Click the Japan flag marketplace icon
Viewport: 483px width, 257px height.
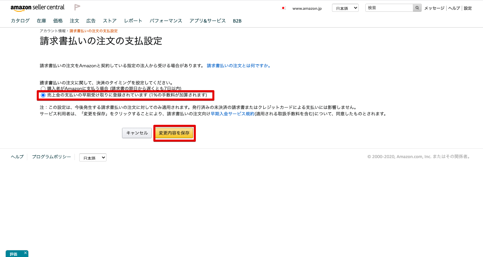[x=283, y=8]
